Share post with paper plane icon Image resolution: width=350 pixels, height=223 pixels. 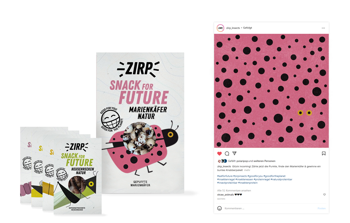[234, 153]
